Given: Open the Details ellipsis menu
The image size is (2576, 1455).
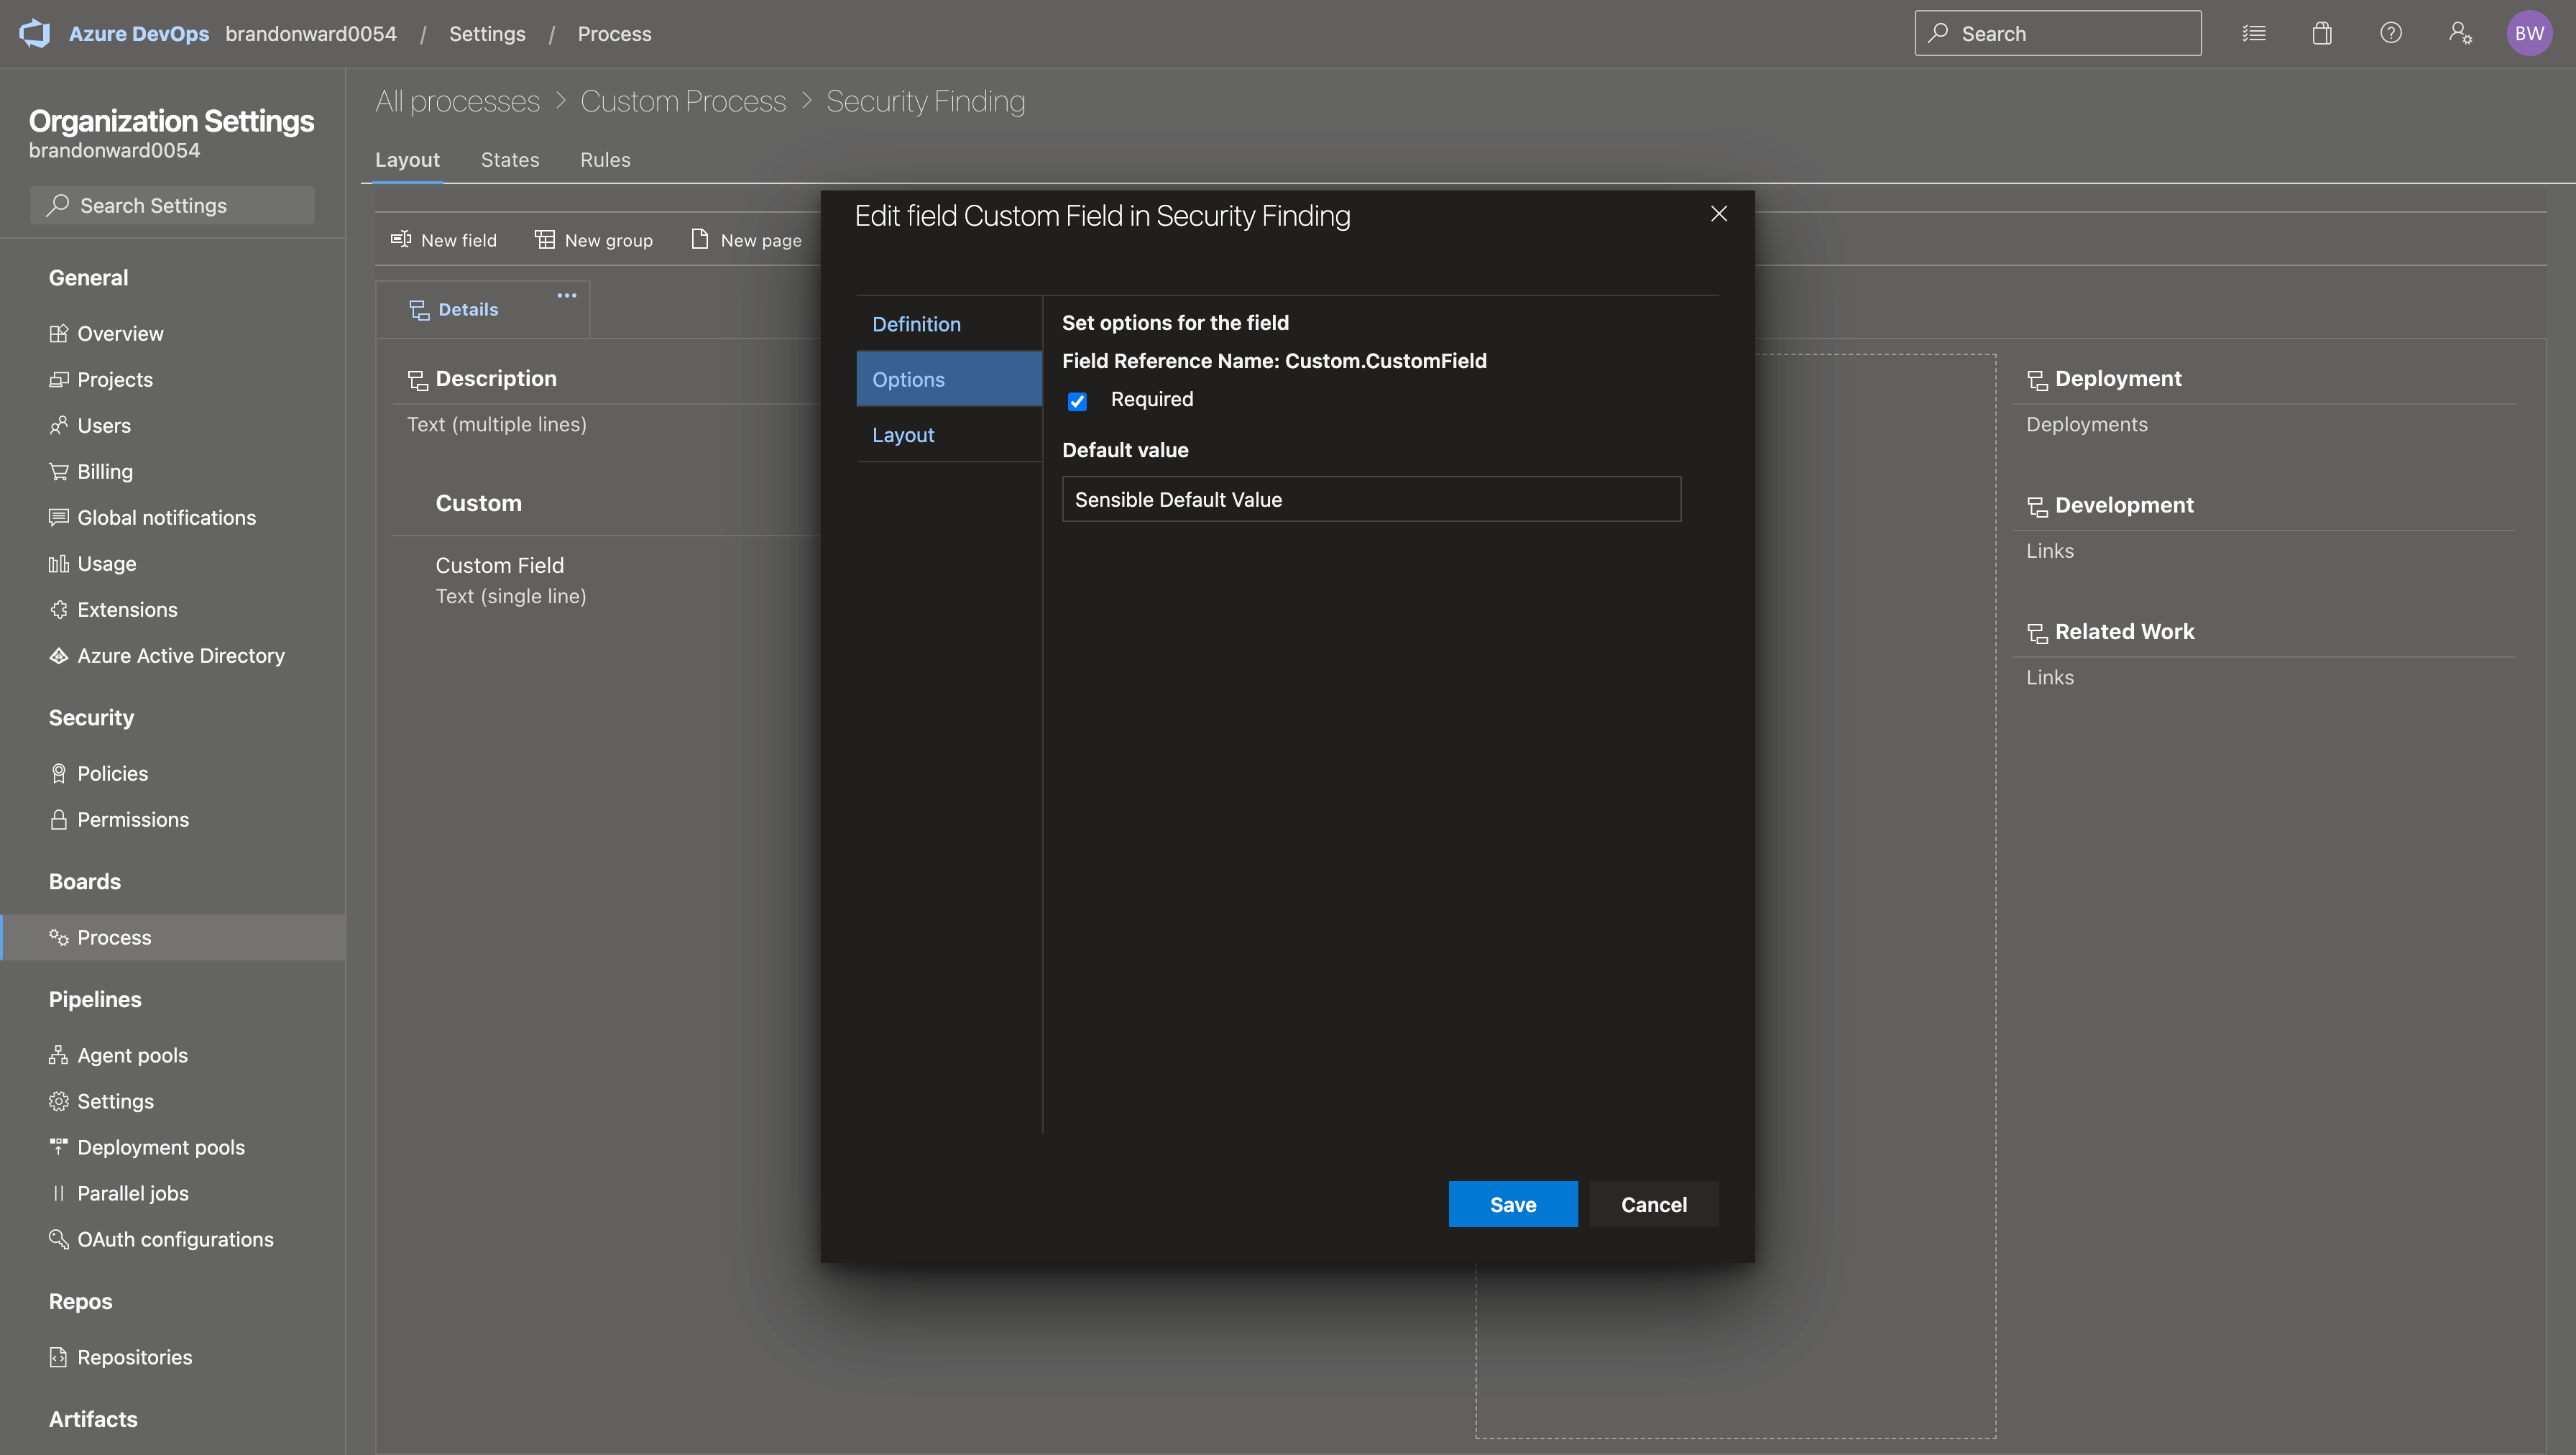Looking at the screenshot, I should [566, 295].
